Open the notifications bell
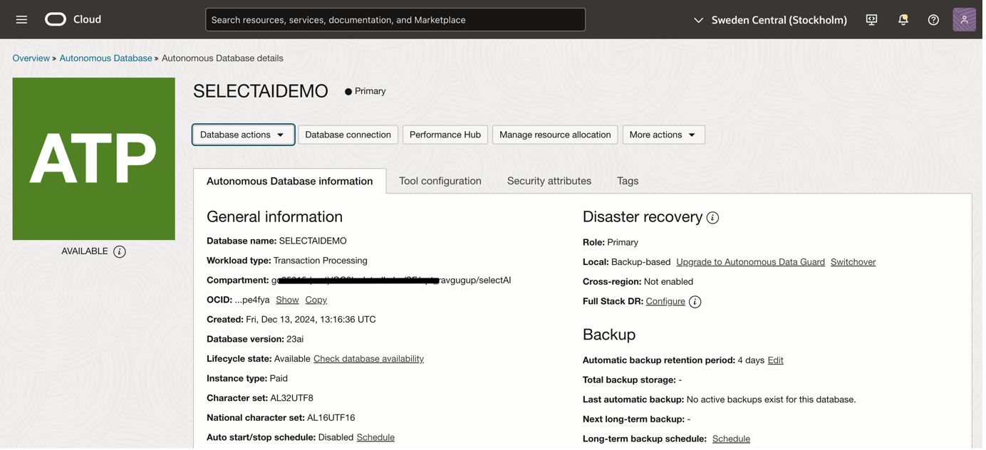Viewport: 986px width, 450px height. [903, 20]
